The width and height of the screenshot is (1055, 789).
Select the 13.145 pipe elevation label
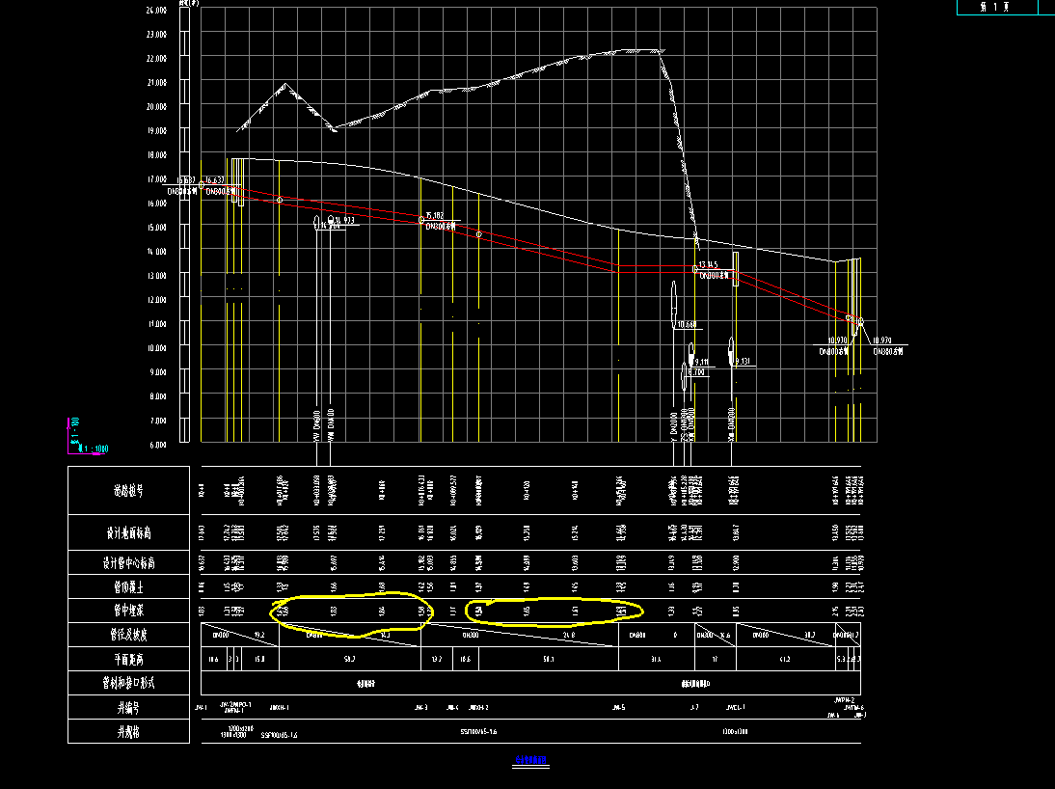[x=709, y=265]
